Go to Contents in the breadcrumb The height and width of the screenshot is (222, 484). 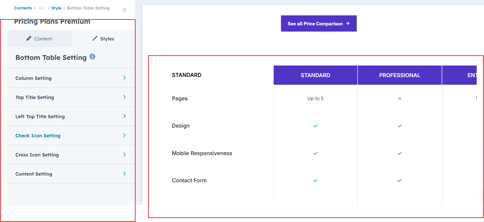click(x=23, y=8)
